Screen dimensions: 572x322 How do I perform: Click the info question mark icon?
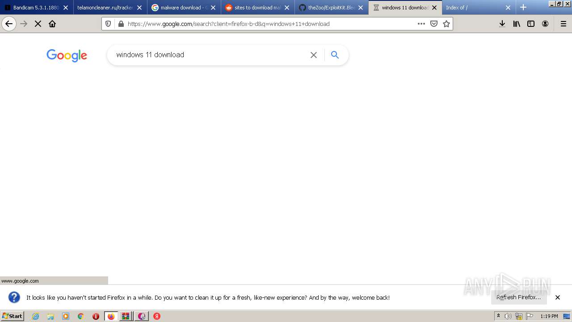point(14,297)
